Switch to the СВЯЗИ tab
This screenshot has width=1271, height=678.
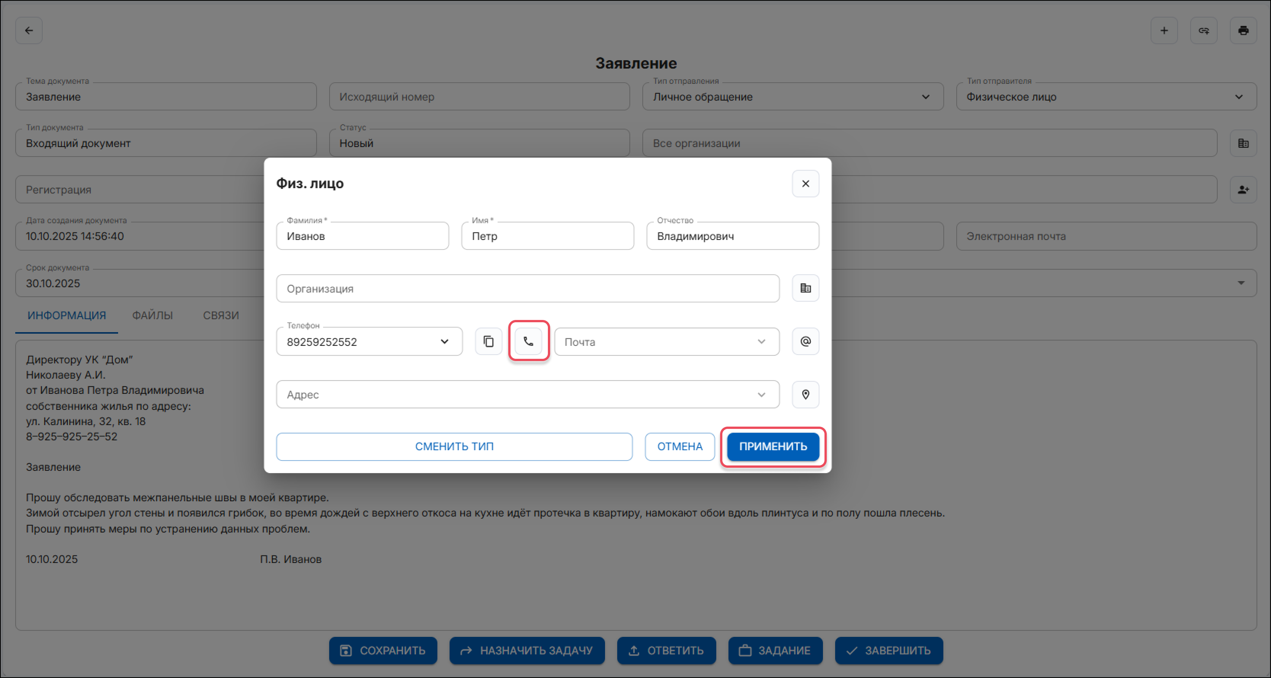pos(221,315)
